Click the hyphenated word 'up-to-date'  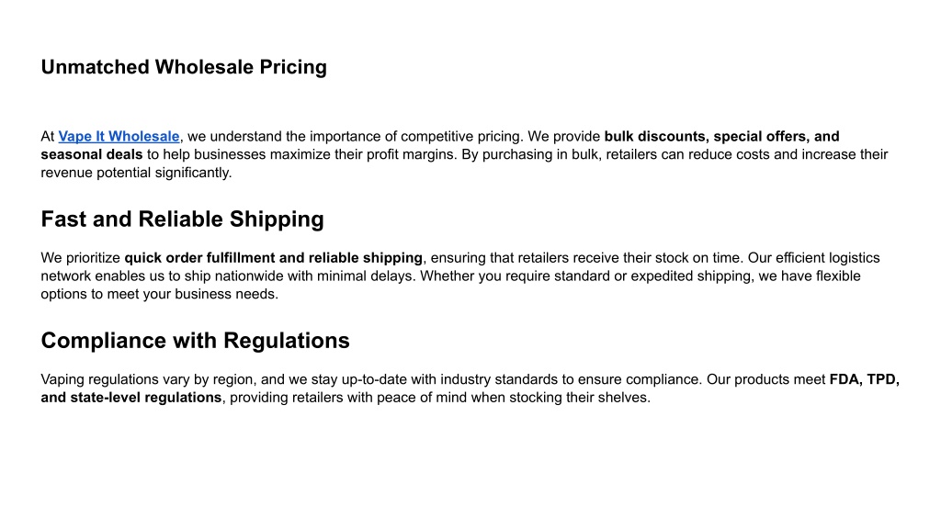pyautogui.click(x=366, y=379)
